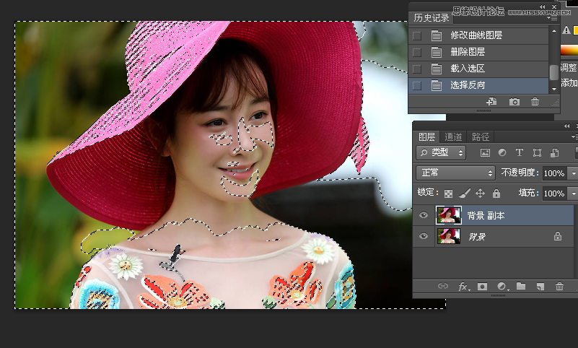This screenshot has width=578, height=348.
Task: Set history brush source for 删除图层
Action: coord(417,53)
